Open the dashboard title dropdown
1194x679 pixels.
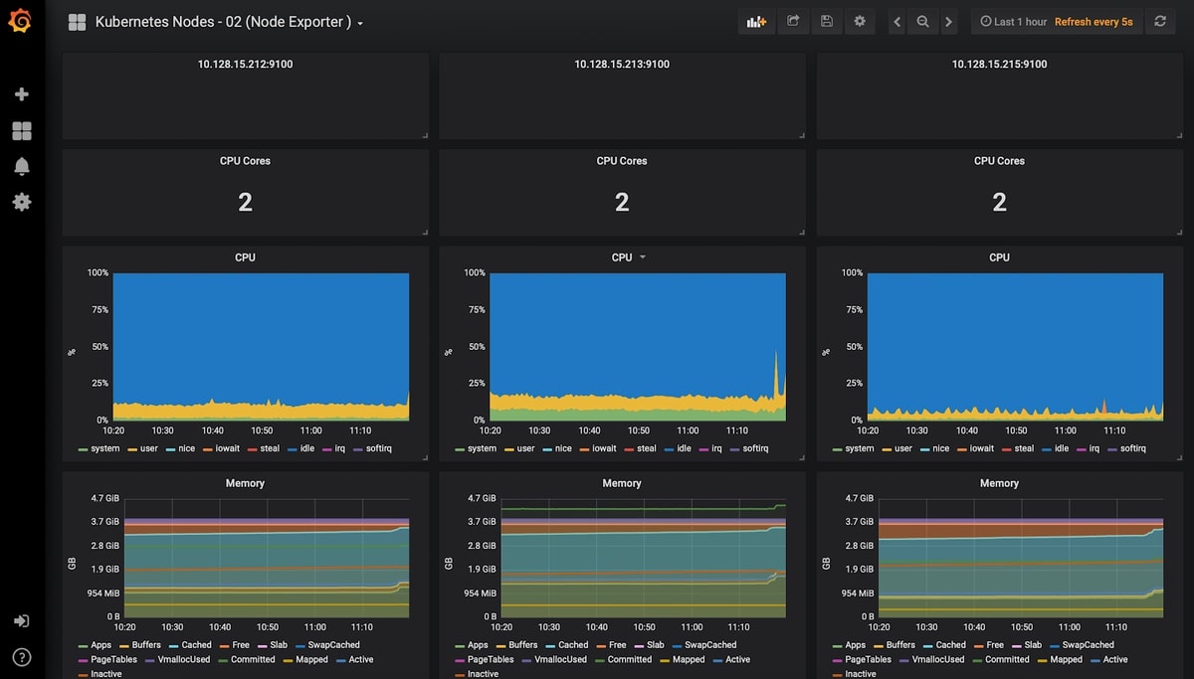coord(229,22)
